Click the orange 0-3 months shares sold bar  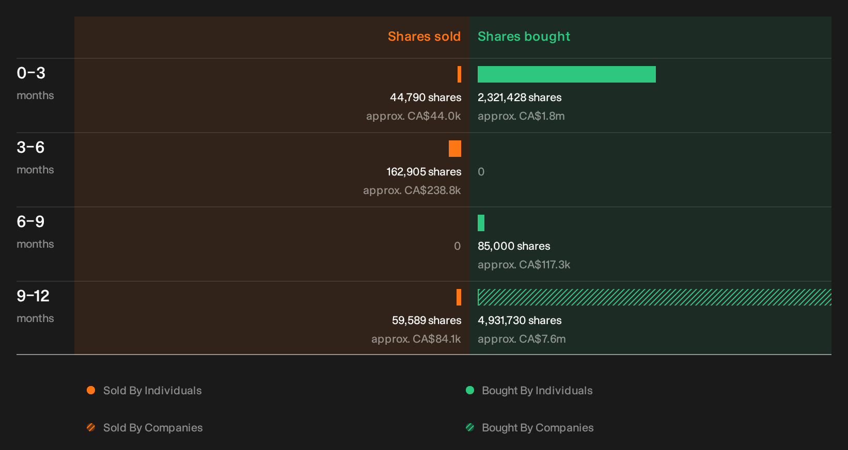pyautogui.click(x=459, y=74)
